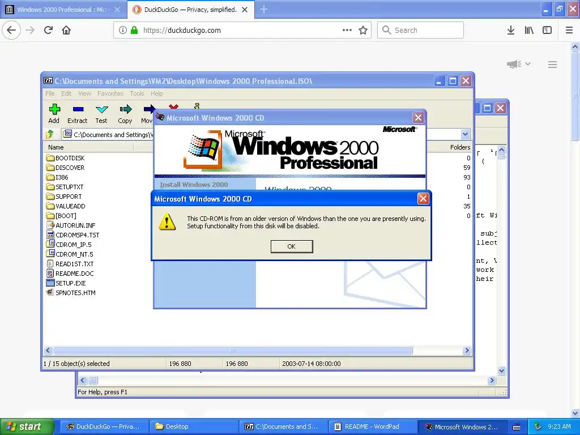Image resolution: width=580 pixels, height=435 pixels.
Task: Select the SPNOTES.HTM file
Action: (71, 293)
